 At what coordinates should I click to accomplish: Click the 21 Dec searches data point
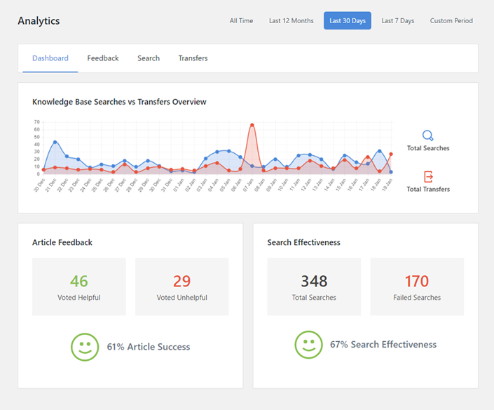[55, 143]
